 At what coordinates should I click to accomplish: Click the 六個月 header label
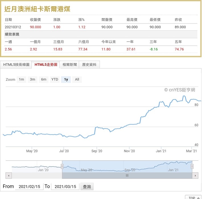pos(83,42)
